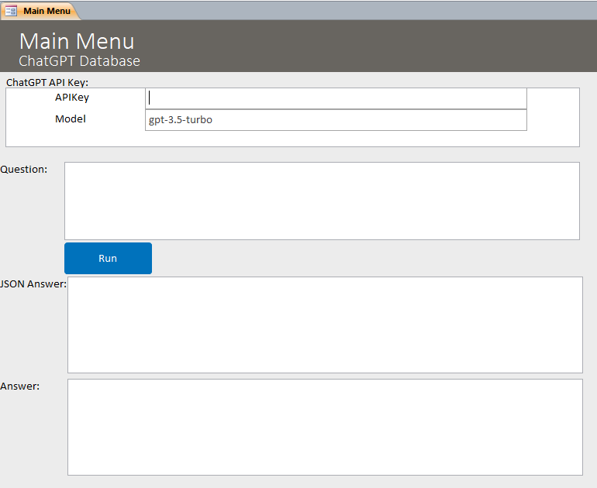Click the Model field containing gpt-3.5-turbo
The width and height of the screenshot is (597, 488).
tap(336, 120)
